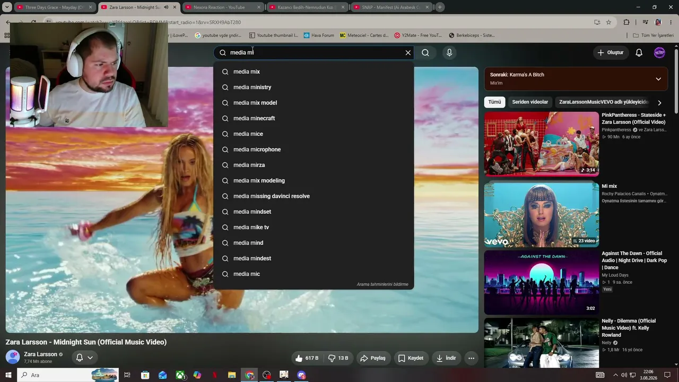Select the ZaraLarssonMusicVEVO uploads chip
679x382 pixels.
click(x=604, y=102)
